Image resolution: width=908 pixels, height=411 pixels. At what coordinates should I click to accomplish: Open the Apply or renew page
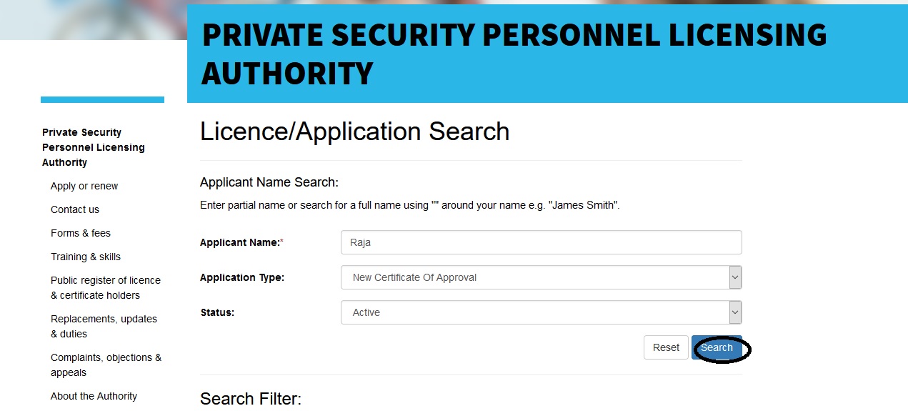pos(84,186)
